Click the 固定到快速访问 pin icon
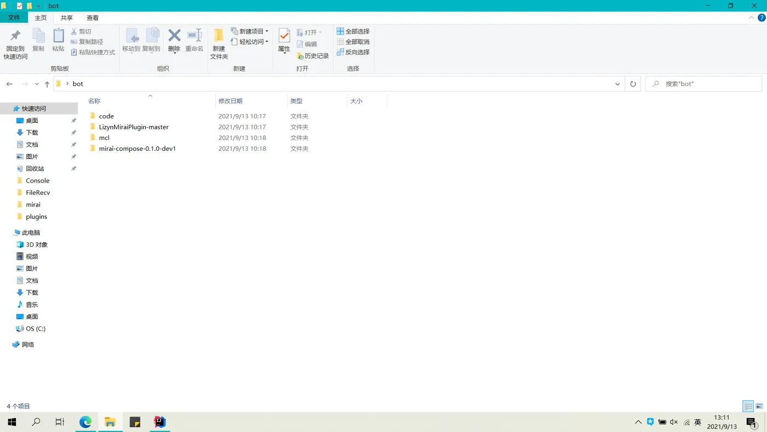The height and width of the screenshot is (432, 767). (x=15, y=36)
